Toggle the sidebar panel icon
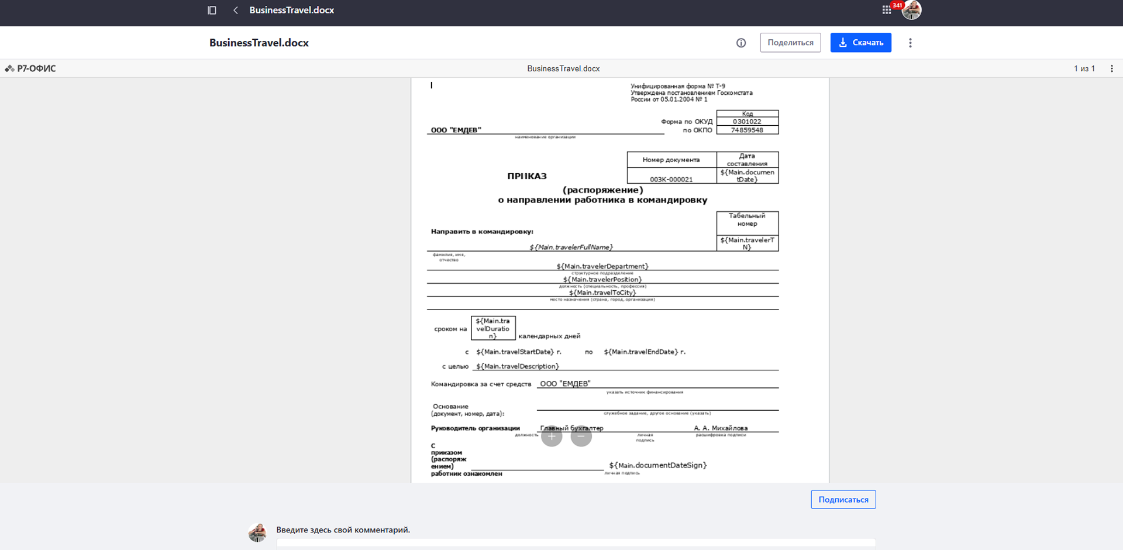The image size is (1123, 550). (x=212, y=10)
